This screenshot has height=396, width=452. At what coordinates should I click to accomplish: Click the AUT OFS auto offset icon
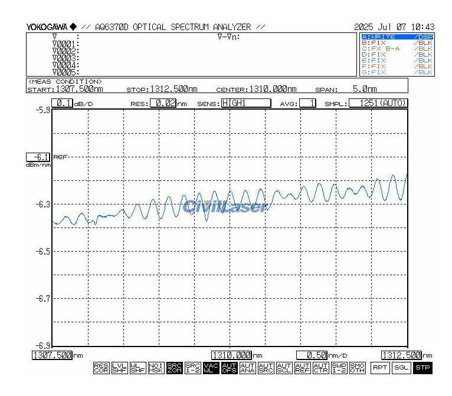(x=229, y=368)
